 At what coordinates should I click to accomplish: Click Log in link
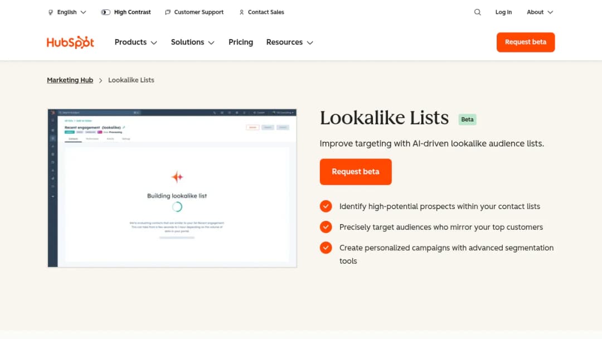503,12
